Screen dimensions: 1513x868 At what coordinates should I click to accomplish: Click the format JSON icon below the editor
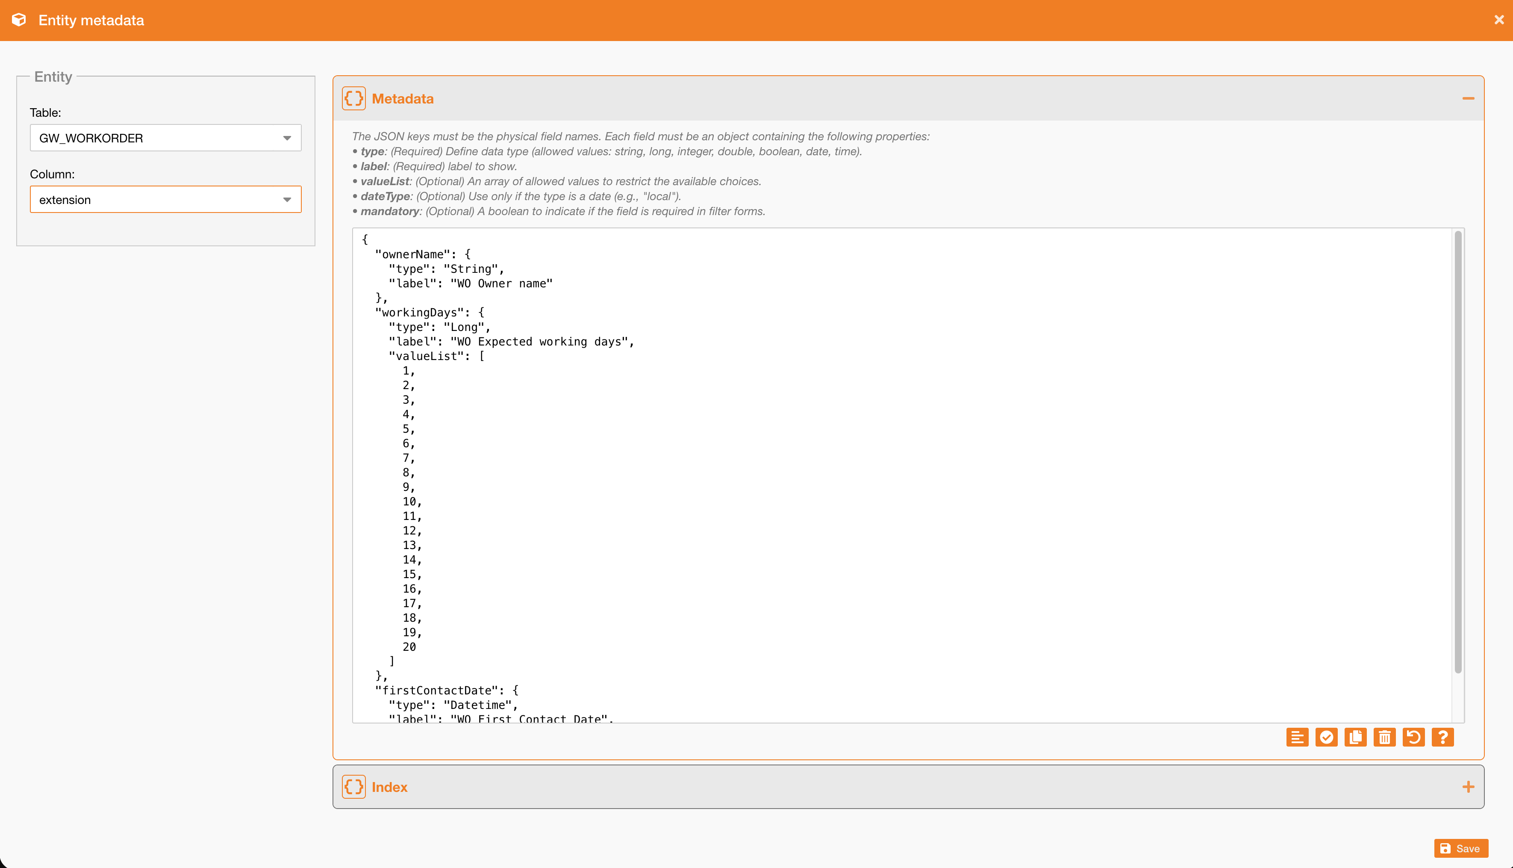[x=1297, y=738]
